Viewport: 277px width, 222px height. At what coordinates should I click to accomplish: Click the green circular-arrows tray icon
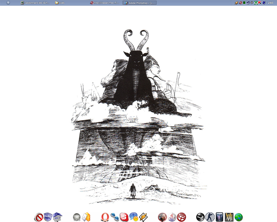pos(256,3)
